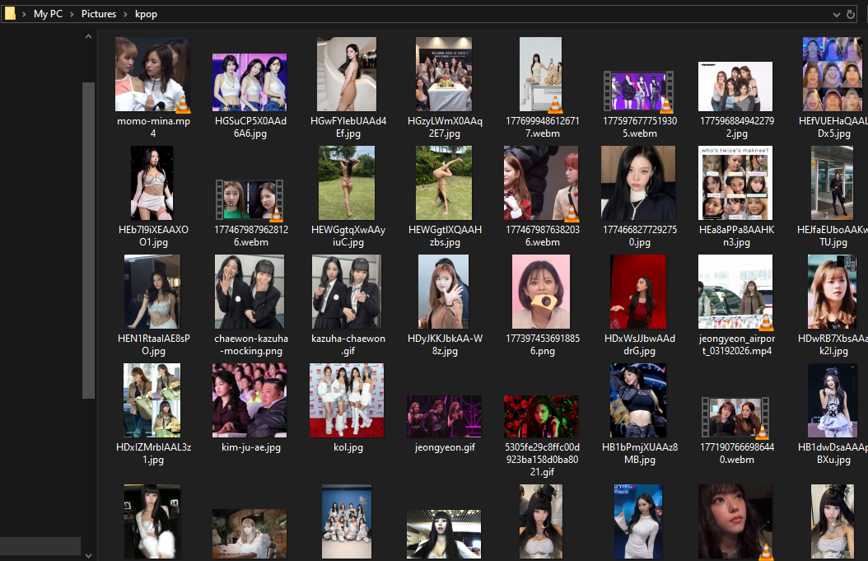Click kpop breadcrumb segment
This screenshot has width=868, height=561.
146,14
